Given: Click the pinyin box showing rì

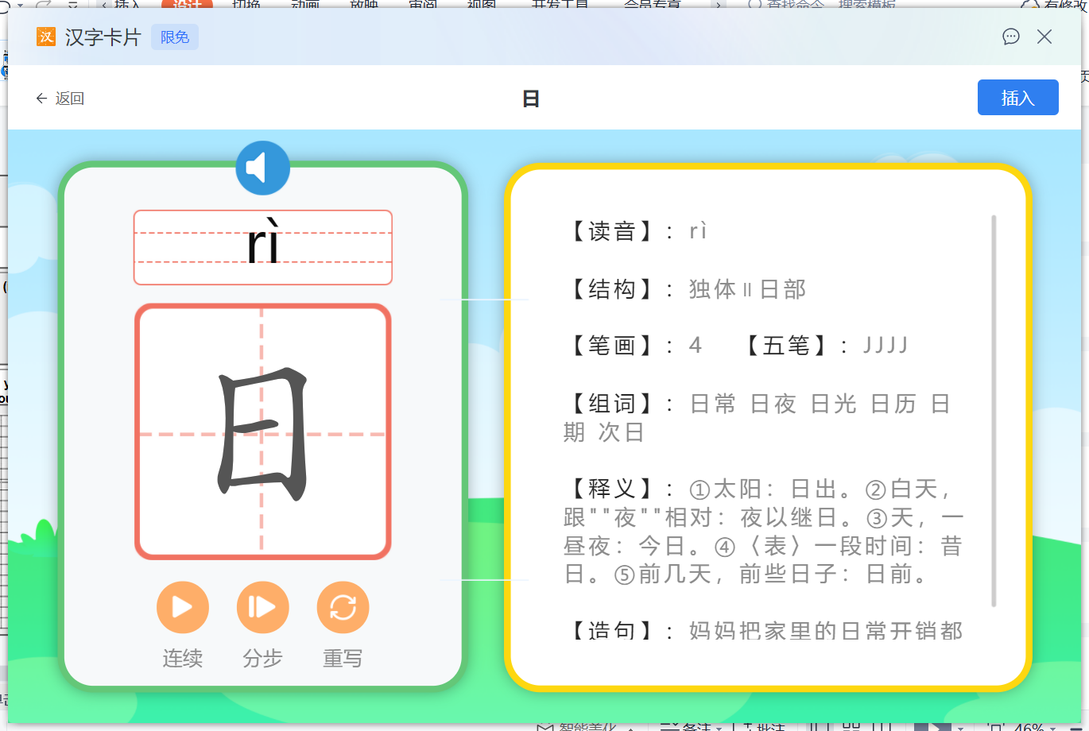Looking at the screenshot, I should (x=263, y=247).
